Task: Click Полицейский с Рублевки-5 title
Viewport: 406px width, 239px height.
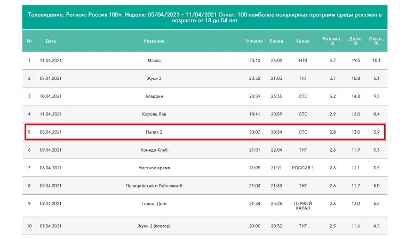Action: 154,185
